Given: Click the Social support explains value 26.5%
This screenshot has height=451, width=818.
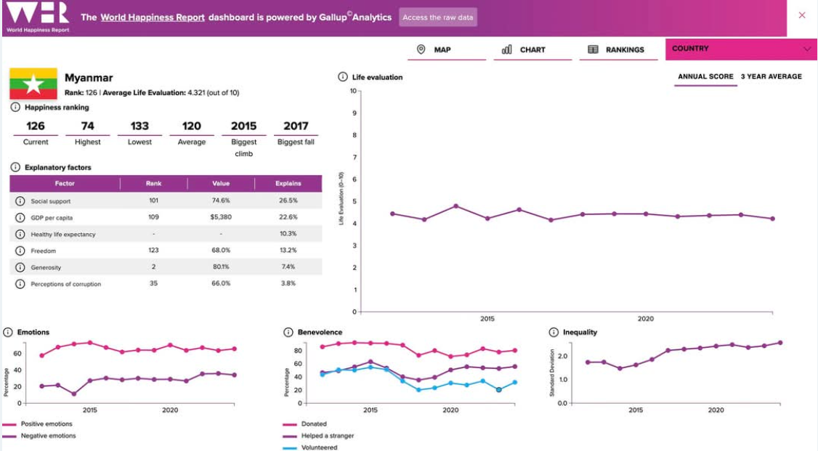Looking at the screenshot, I should [x=288, y=200].
